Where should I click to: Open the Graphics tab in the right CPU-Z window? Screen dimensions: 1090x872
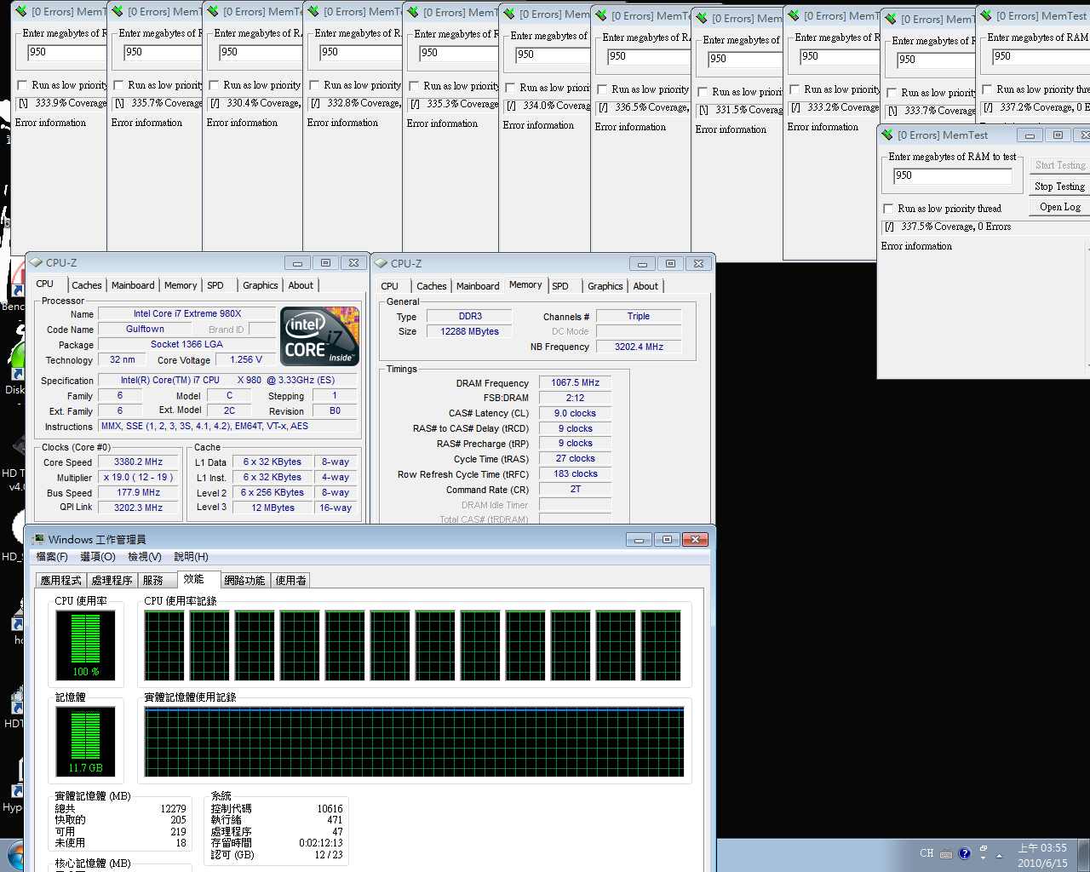coord(605,286)
